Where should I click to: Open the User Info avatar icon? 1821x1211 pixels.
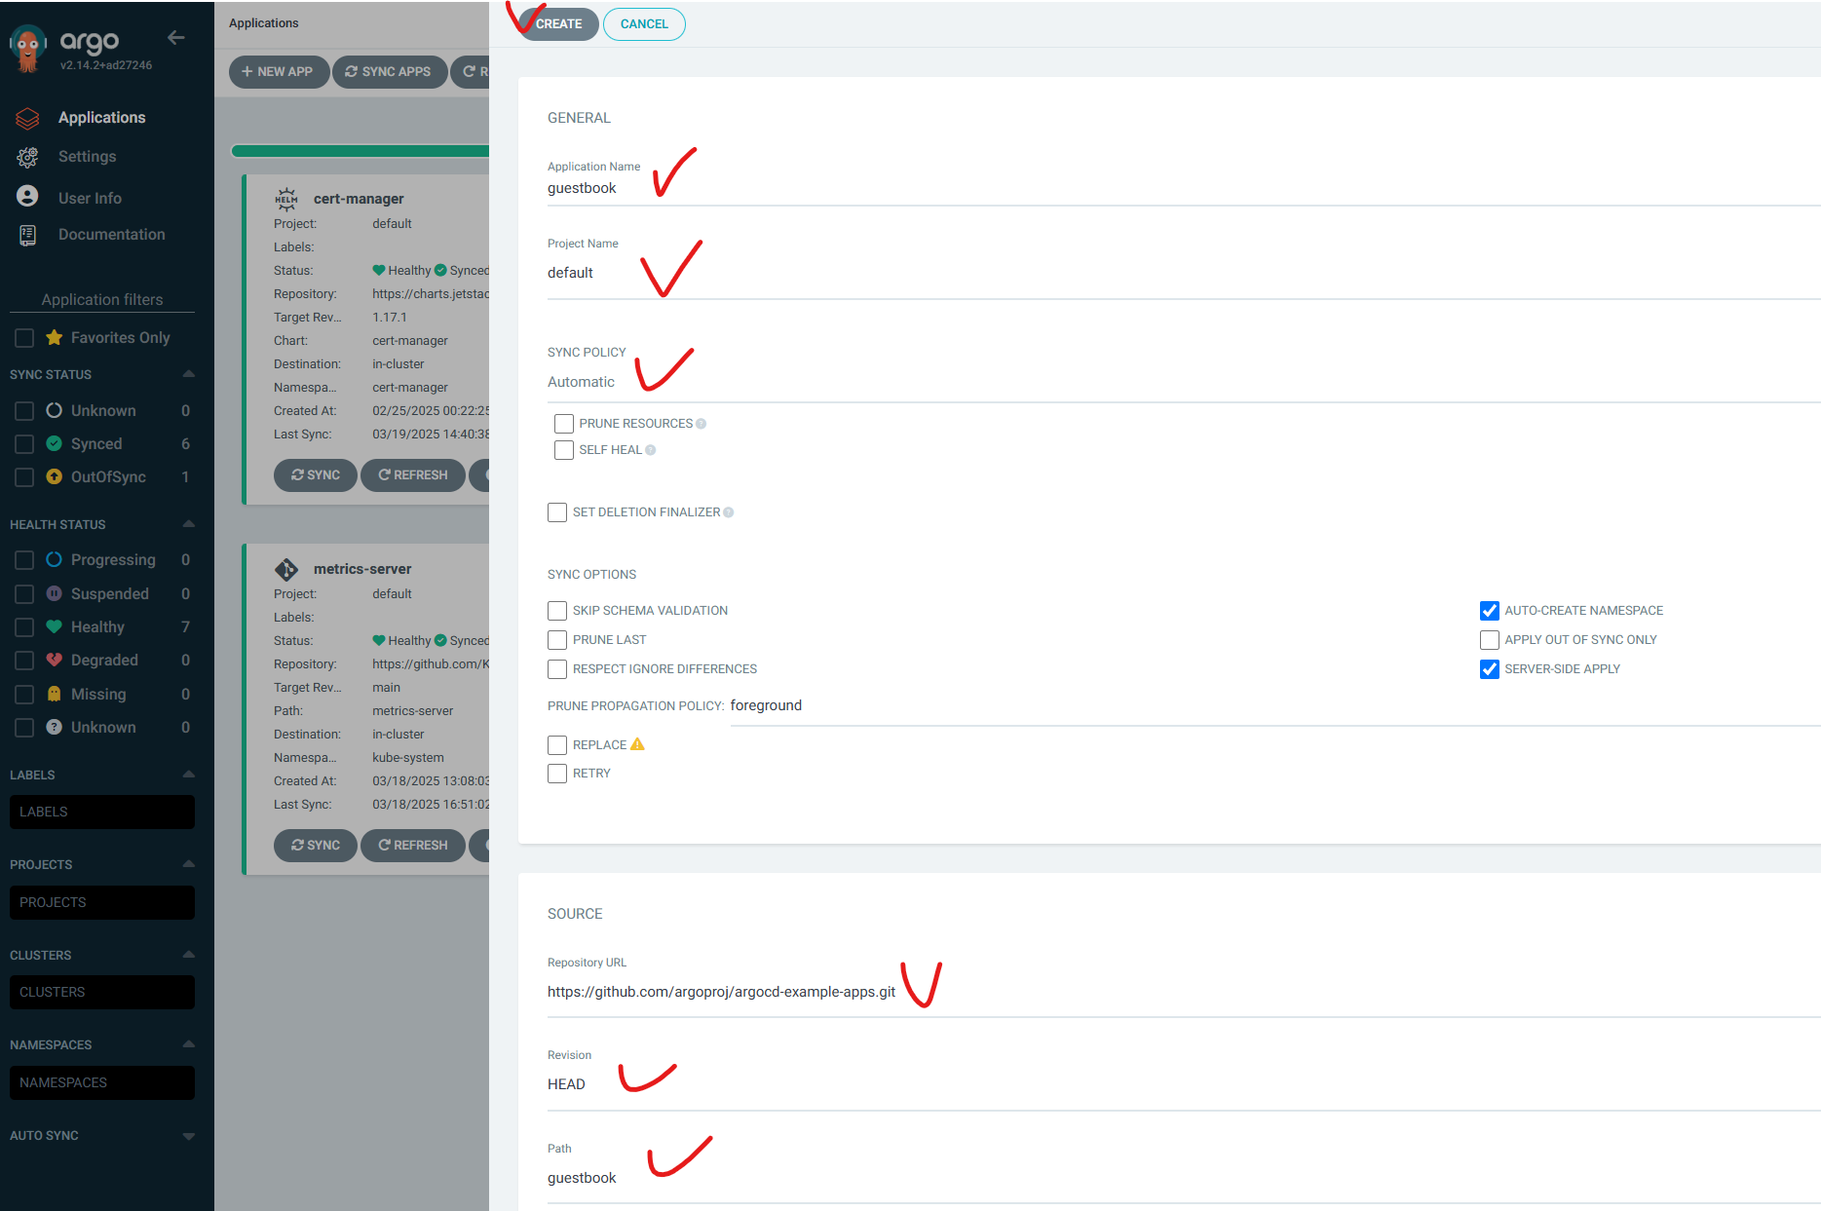(27, 197)
